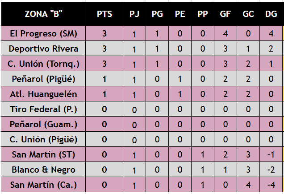This screenshot has height=194, width=284.
Task: Select the Blanco & Negro team cell
Action: [43, 170]
